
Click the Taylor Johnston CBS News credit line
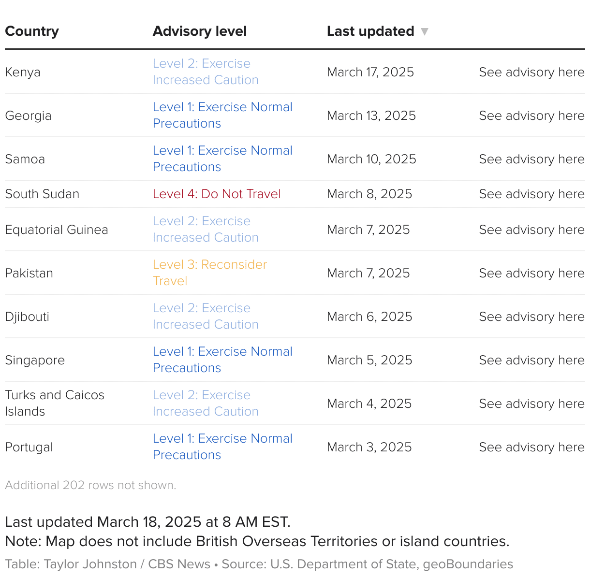259,564
